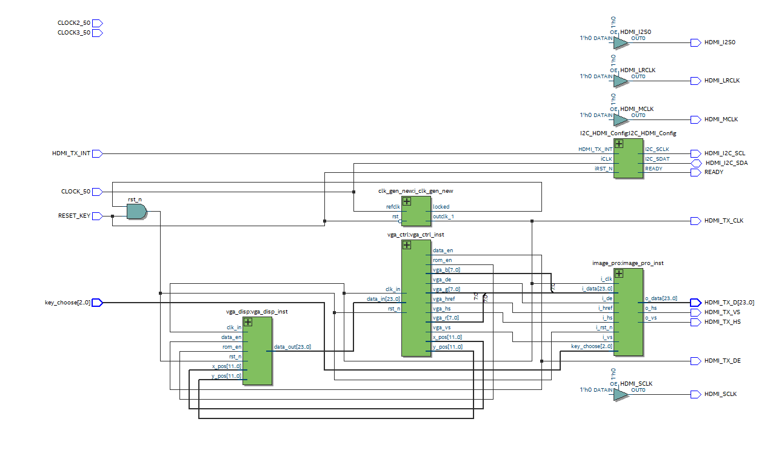Image resolution: width=773 pixels, height=470 pixels.
Task: Select the HDMI_I2S0 tri-state buffer
Action: click(x=621, y=43)
